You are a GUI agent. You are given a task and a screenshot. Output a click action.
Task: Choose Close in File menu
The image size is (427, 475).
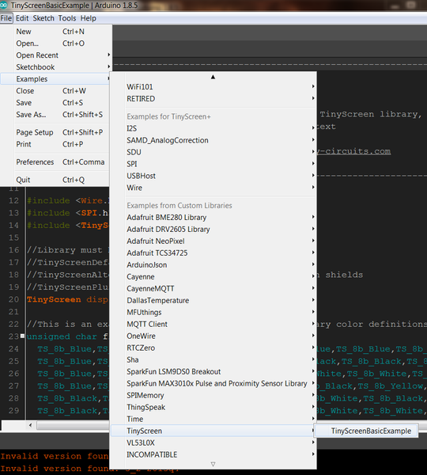click(55, 91)
